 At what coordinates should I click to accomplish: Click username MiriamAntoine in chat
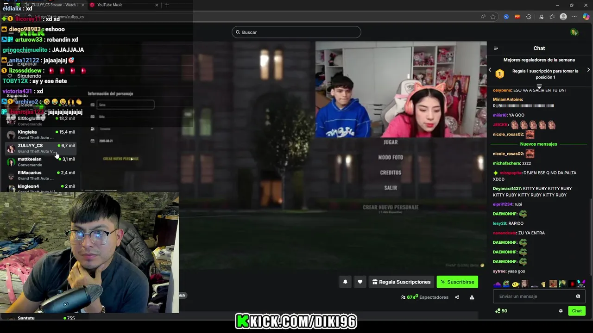point(508,99)
